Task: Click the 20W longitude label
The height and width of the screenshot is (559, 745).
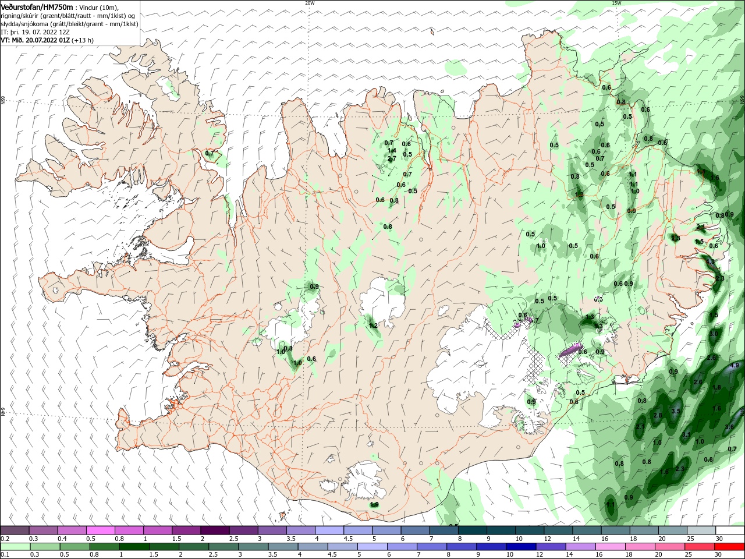Action: click(310, 2)
